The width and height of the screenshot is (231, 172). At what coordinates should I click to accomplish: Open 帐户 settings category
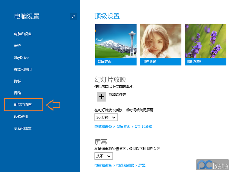pyautogui.click(x=18, y=46)
